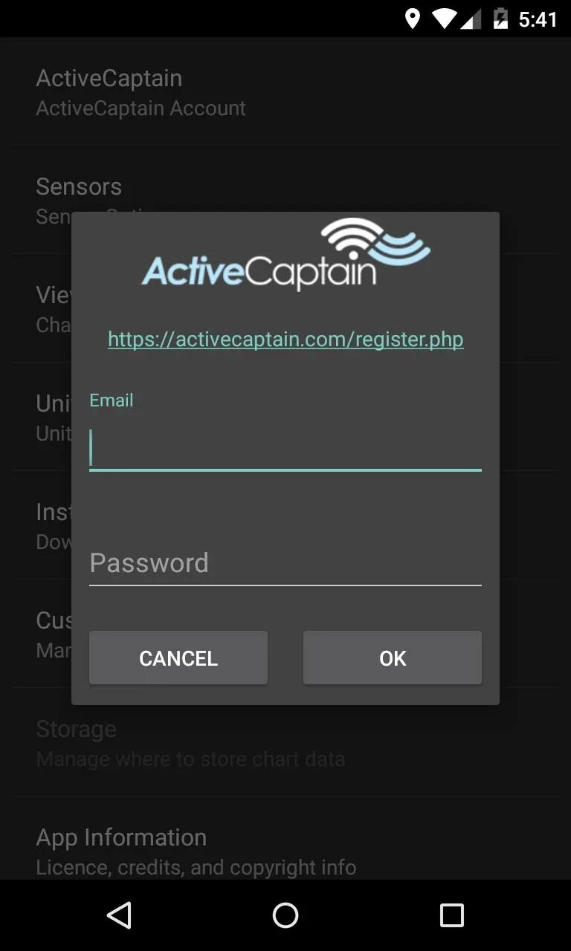Open recent apps square icon

pos(451,915)
